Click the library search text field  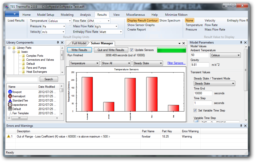pyautogui.click(x=22, y=79)
